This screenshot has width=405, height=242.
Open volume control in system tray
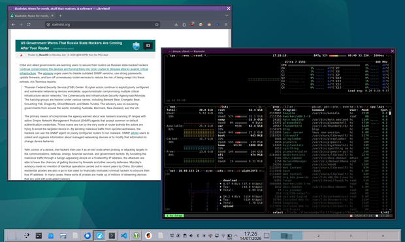(x=191, y=235)
